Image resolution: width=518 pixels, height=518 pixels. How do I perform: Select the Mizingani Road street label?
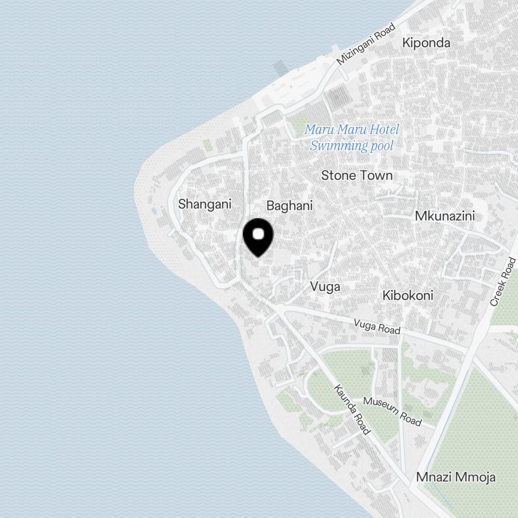pos(366,44)
